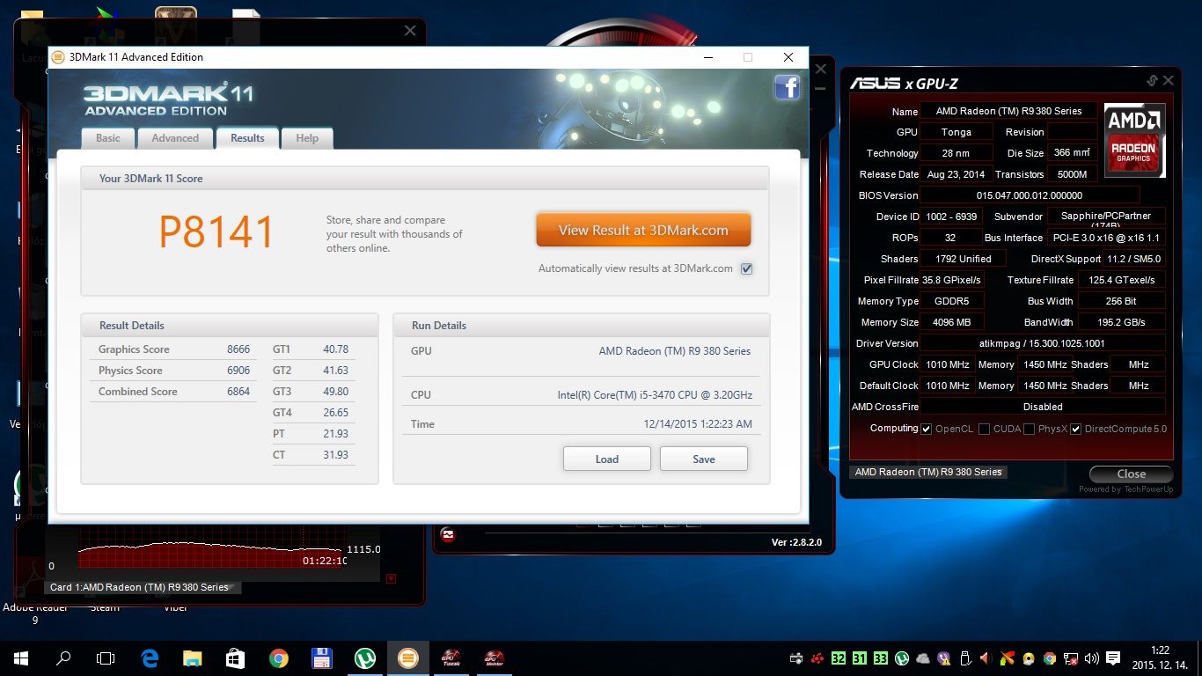Launch Google Chrome from taskbar
The image size is (1202, 676).
coord(278,658)
